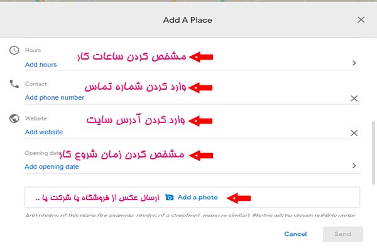Close the Add A Place dialog

tap(361, 19)
